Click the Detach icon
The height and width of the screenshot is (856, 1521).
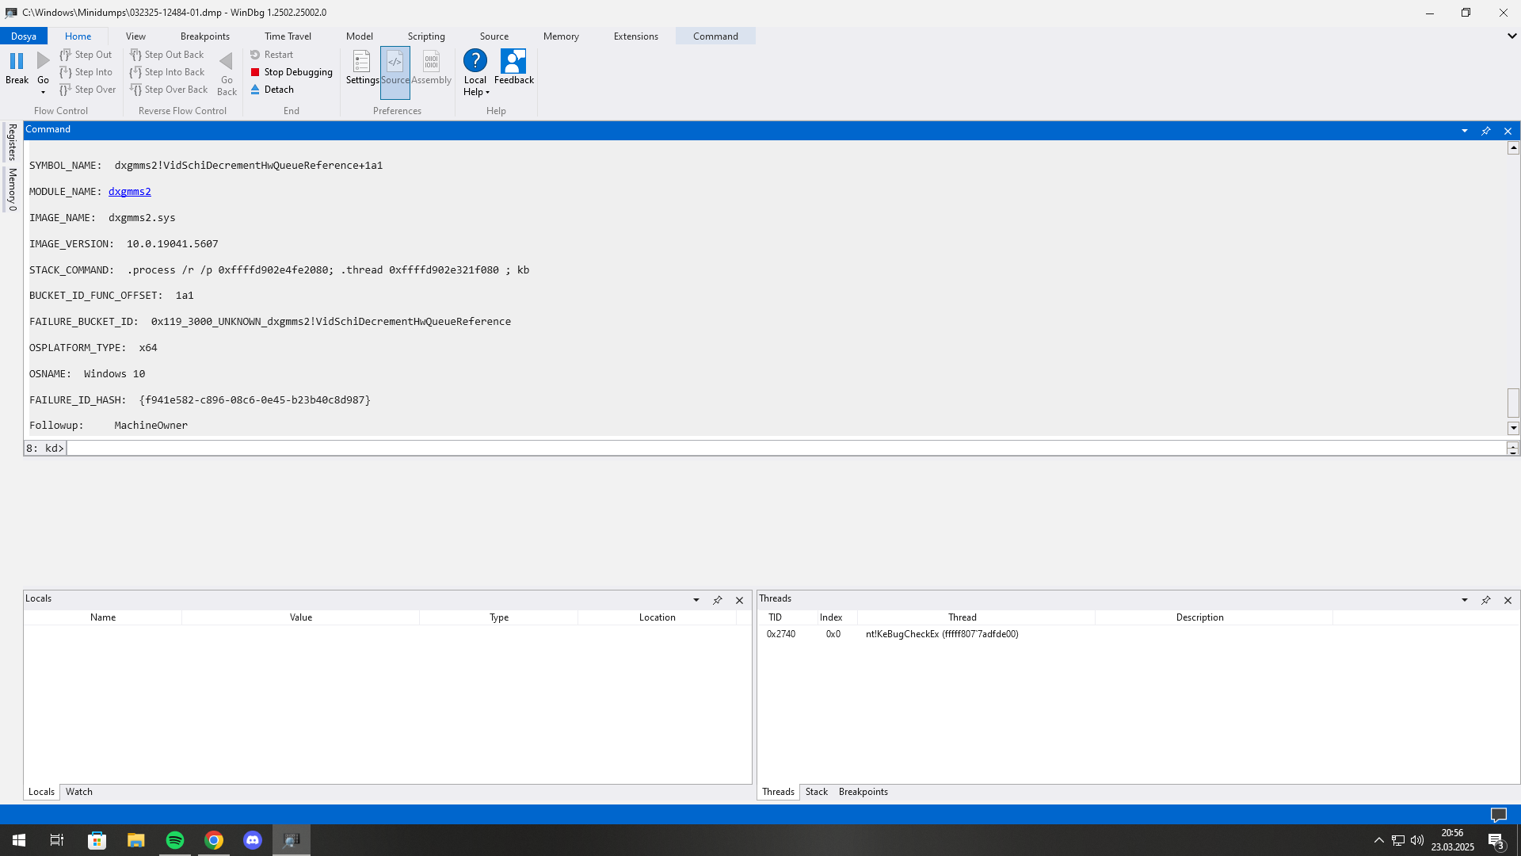(255, 90)
